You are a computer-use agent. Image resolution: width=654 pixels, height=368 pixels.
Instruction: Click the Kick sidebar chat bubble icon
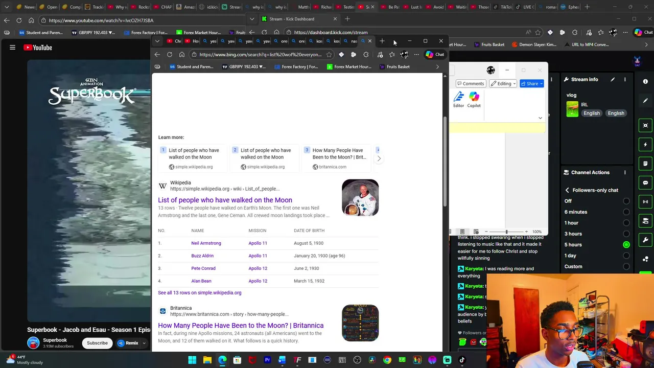tap(645, 182)
